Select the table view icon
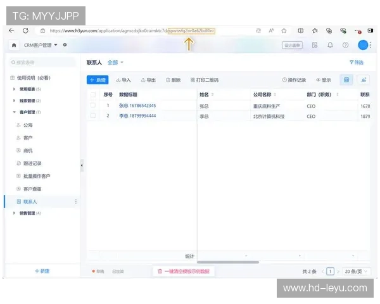This screenshot has width=380, height=304. (346, 80)
